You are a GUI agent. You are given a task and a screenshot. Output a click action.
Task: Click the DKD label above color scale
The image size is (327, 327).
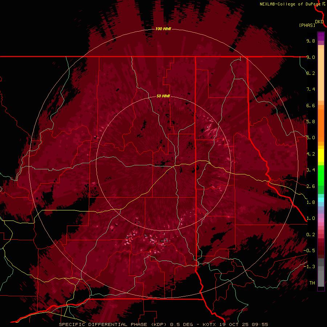tap(319, 22)
